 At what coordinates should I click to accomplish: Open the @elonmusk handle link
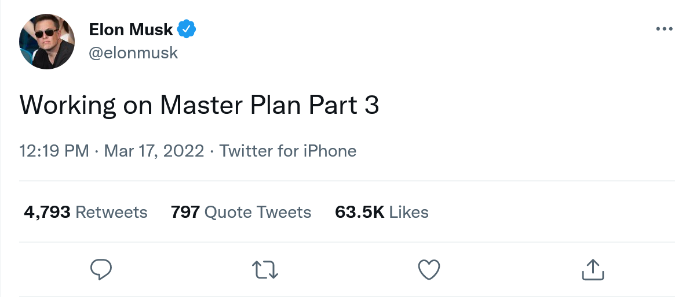point(133,53)
